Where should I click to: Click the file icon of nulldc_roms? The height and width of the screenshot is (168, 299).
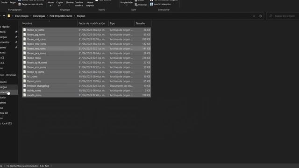(x=24, y=91)
